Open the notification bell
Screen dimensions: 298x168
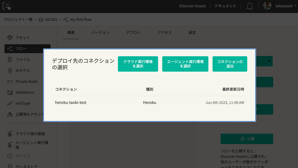coord(250,6)
